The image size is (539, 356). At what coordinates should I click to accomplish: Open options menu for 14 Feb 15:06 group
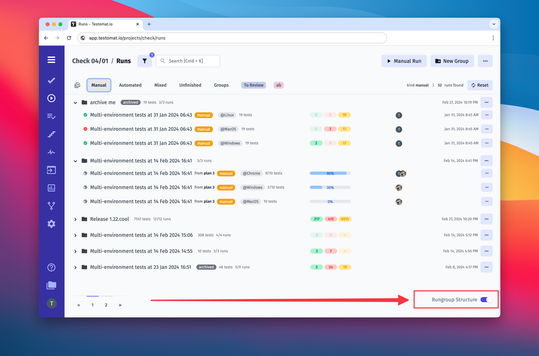click(x=486, y=235)
